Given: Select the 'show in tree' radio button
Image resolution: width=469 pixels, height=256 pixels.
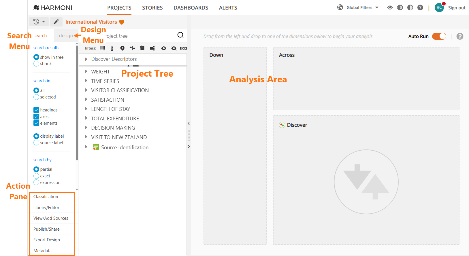Looking at the screenshot, I should point(36,57).
